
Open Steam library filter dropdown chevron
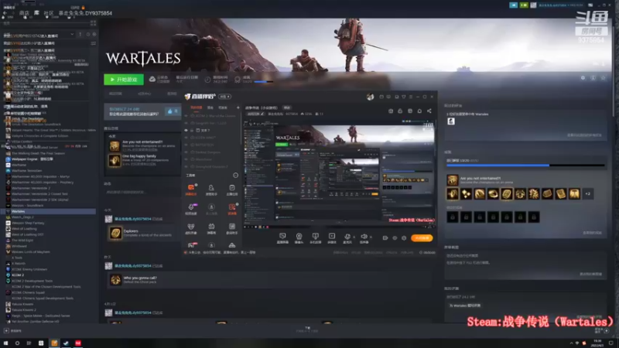click(72, 34)
